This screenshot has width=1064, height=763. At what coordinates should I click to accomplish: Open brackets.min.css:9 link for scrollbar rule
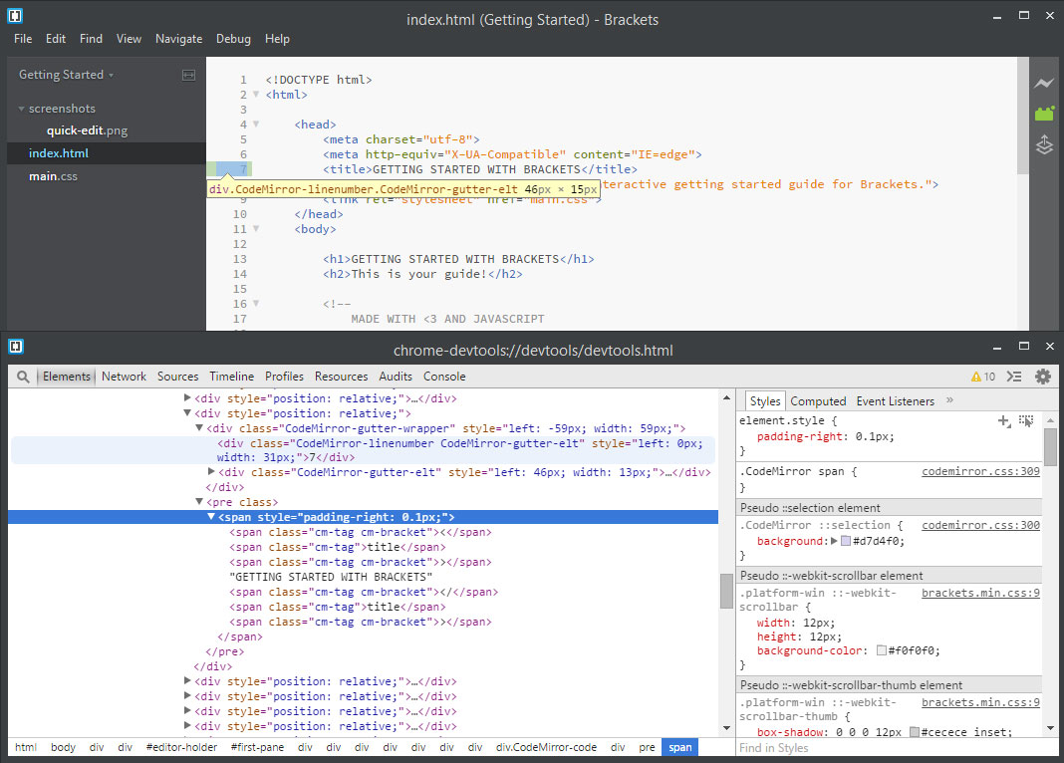point(980,593)
